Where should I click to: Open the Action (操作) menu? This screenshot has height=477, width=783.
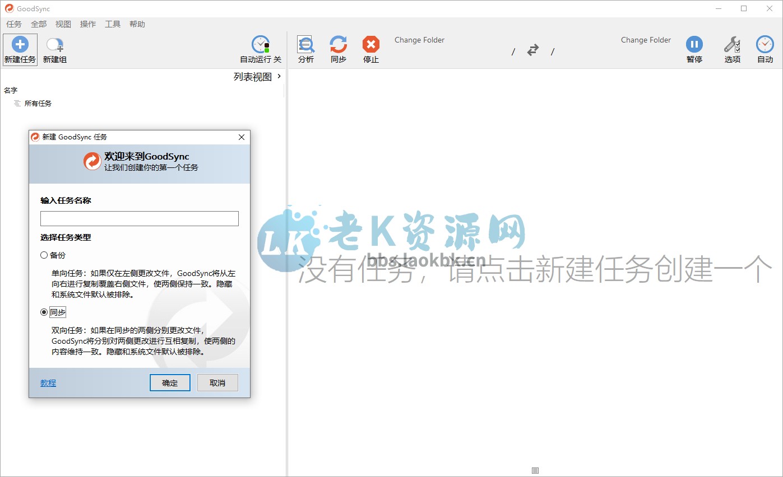[x=88, y=24]
